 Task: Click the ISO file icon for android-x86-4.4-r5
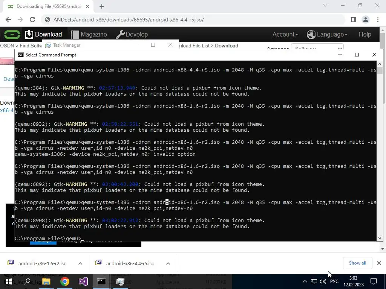point(98,263)
